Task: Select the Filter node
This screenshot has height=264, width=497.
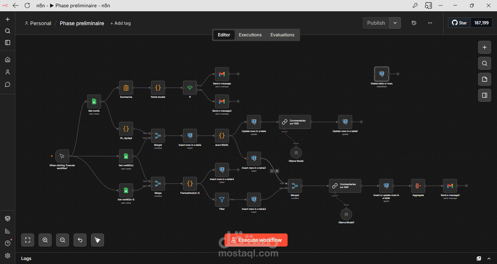Action: [222, 200]
